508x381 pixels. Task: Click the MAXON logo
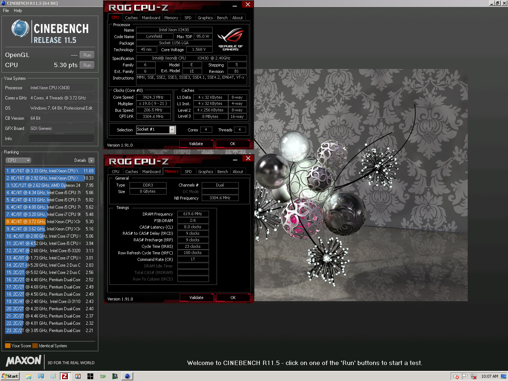coord(24,361)
